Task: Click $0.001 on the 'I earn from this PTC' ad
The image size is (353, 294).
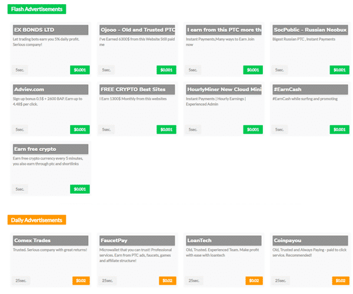Action: [253, 70]
